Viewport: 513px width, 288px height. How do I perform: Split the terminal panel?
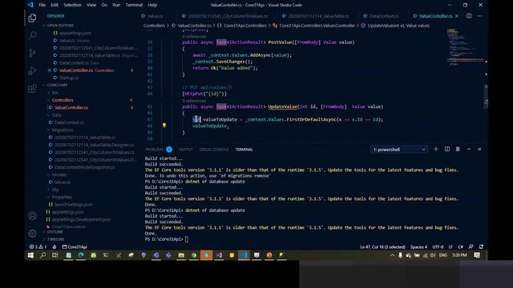click(447, 150)
